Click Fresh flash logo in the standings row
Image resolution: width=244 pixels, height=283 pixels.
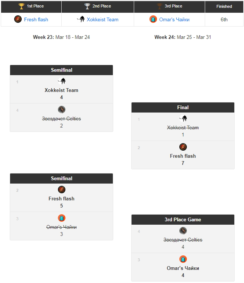click(18, 19)
